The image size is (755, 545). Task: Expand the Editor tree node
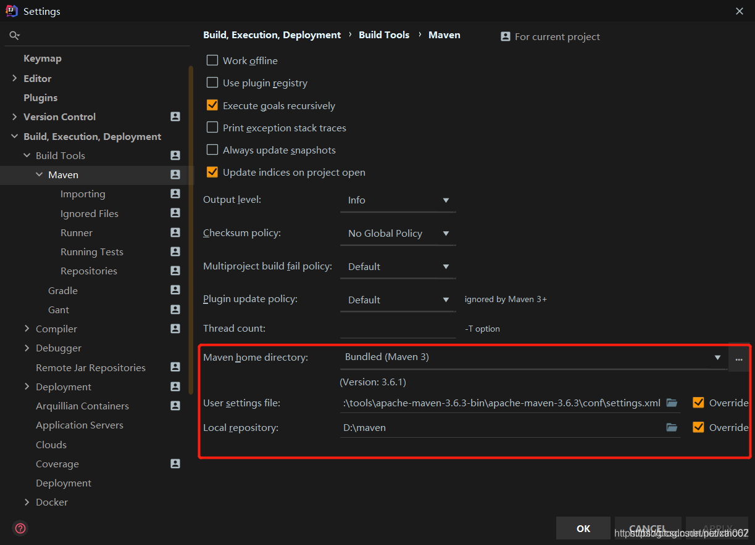click(15, 78)
